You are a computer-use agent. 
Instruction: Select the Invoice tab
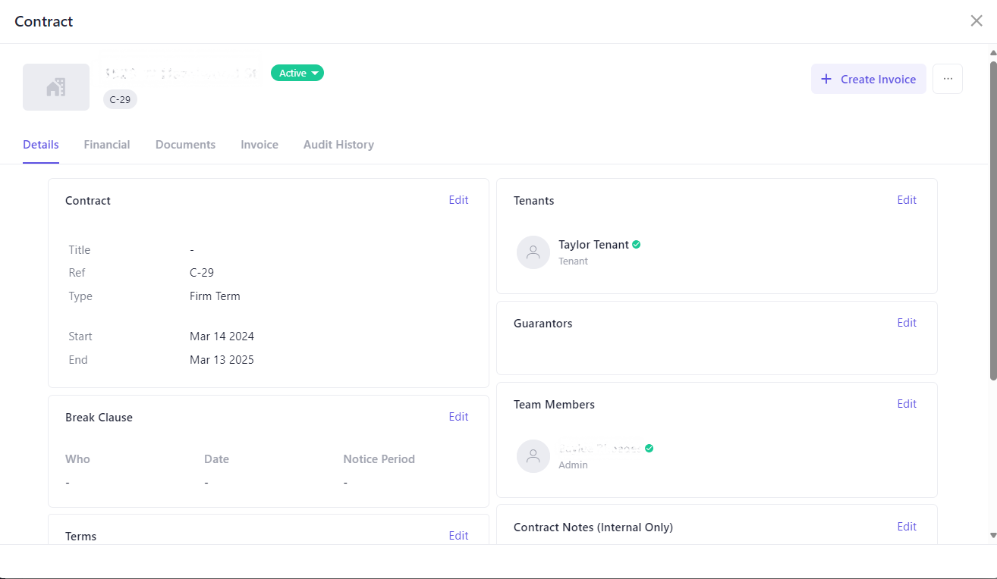[259, 144]
